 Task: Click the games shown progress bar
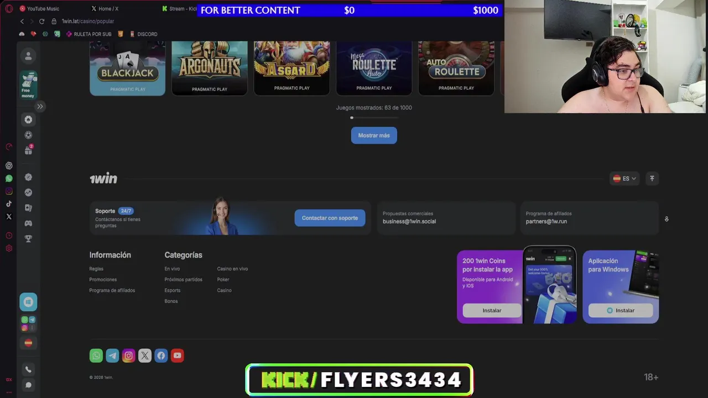pos(374,118)
